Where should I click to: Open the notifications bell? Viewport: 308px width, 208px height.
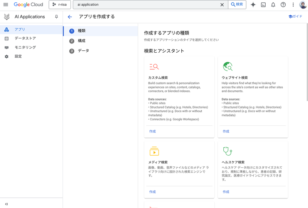[x=273, y=5]
